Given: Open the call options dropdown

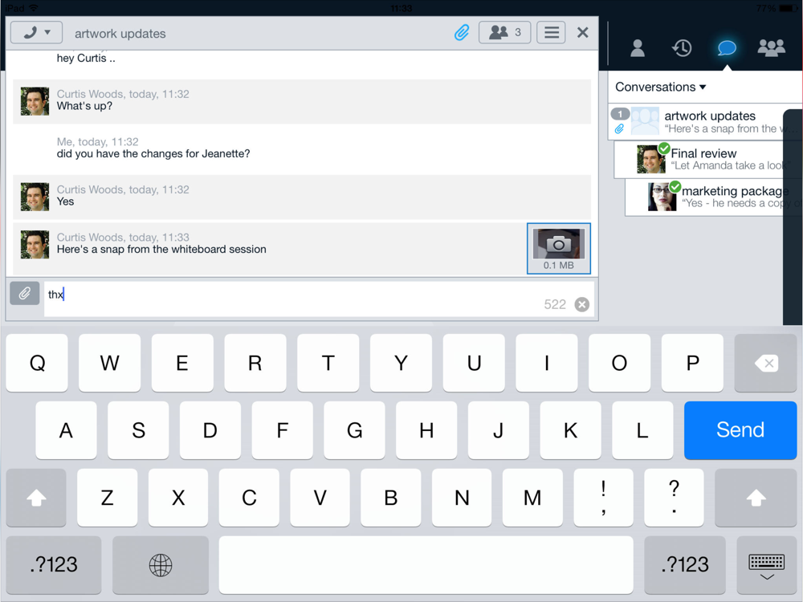Looking at the screenshot, I should point(36,33).
